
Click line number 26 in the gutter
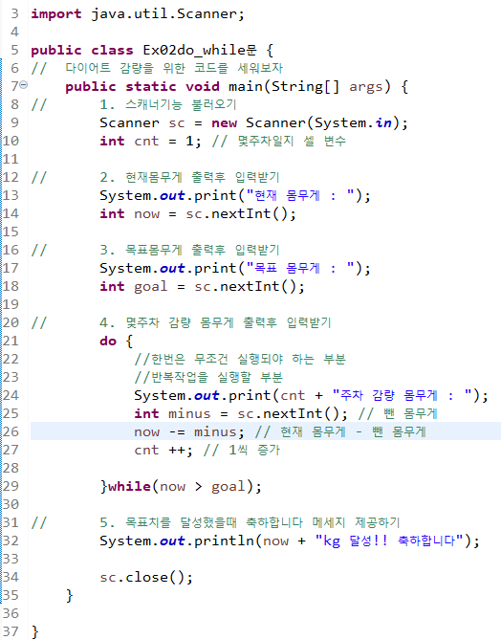point(11,431)
